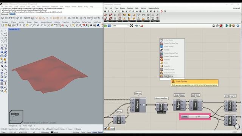Click the Undo arrow icon in Rhino toolbar

(31, 25)
